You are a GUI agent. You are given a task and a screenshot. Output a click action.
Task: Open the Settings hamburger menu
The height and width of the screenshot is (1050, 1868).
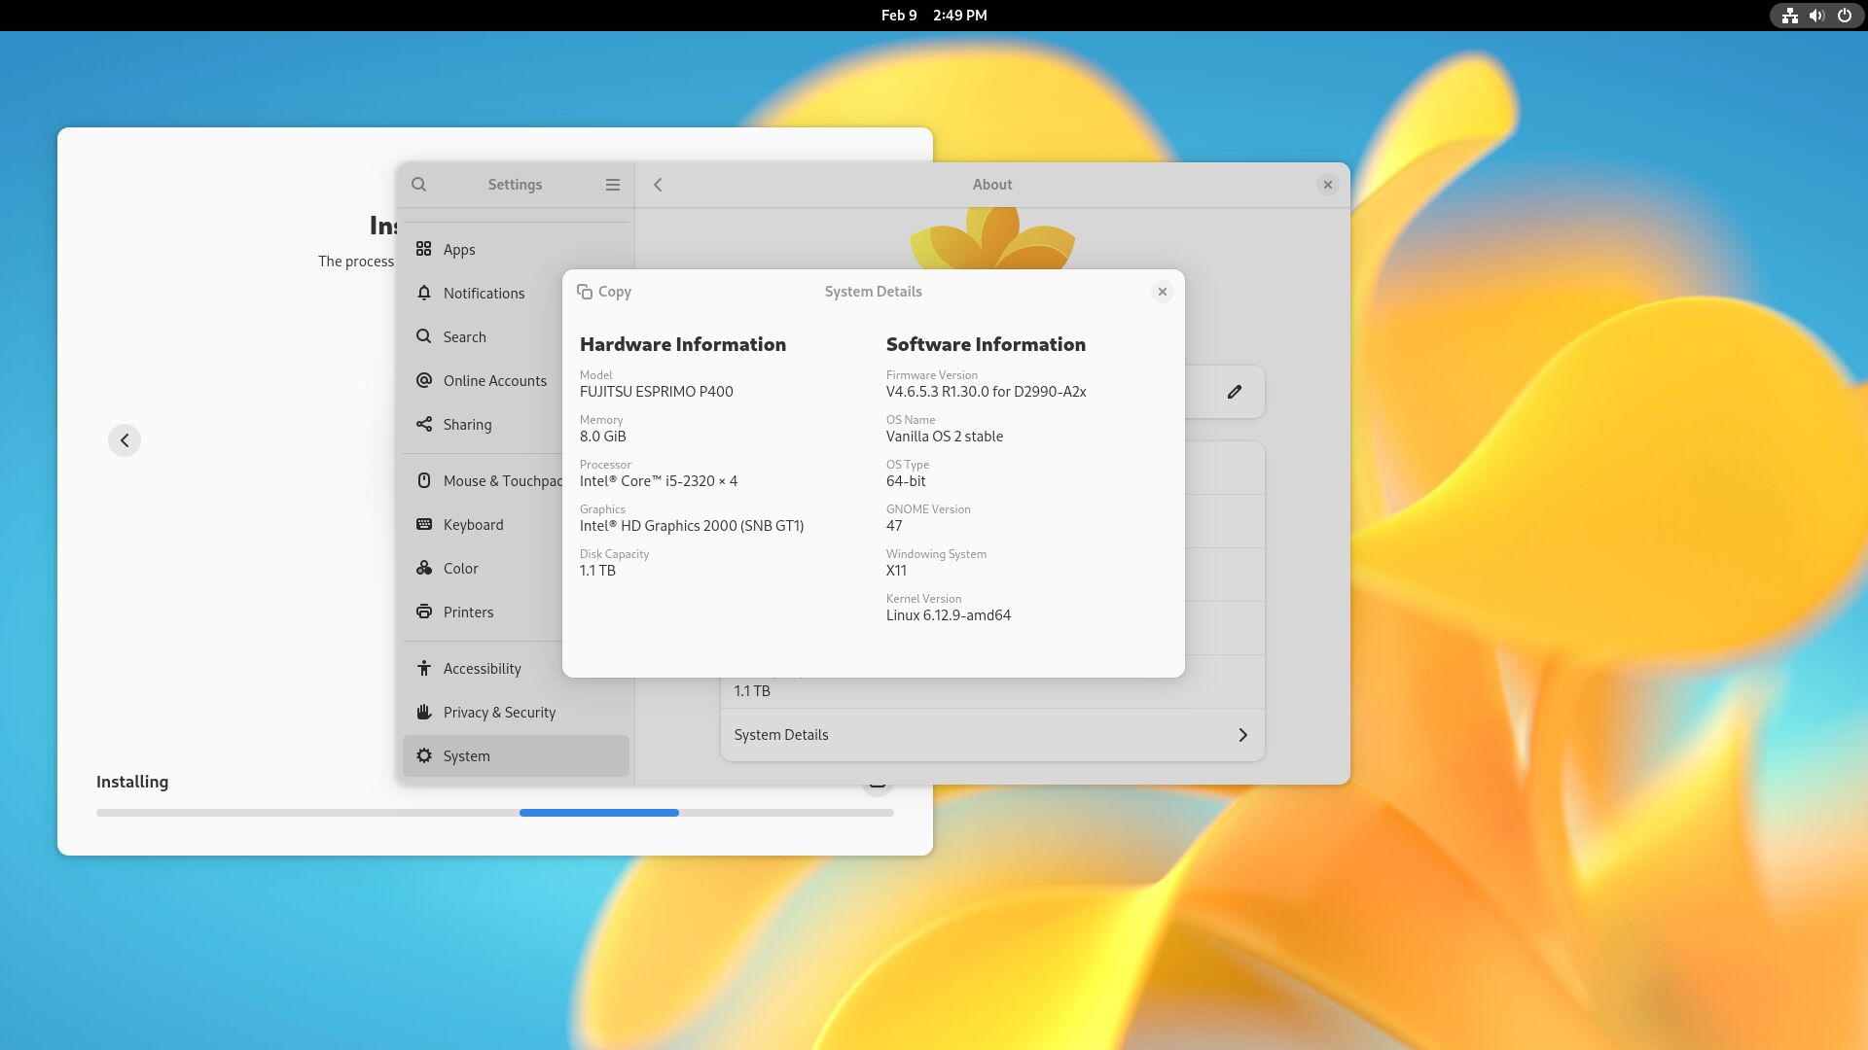point(613,185)
